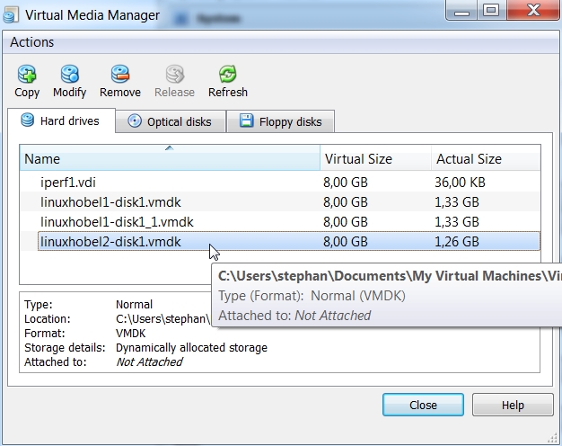The image size is (562, 446).
Task: Minimize the Virtual Media Manager window
Action: [461, 11]
